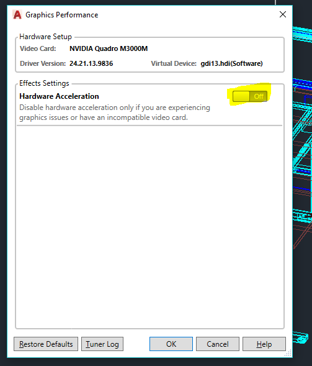This screenshot has width=312, height=366.
Task: Click the driver version 24.21.13.9836 value
Action: click(x=91, y=63)
